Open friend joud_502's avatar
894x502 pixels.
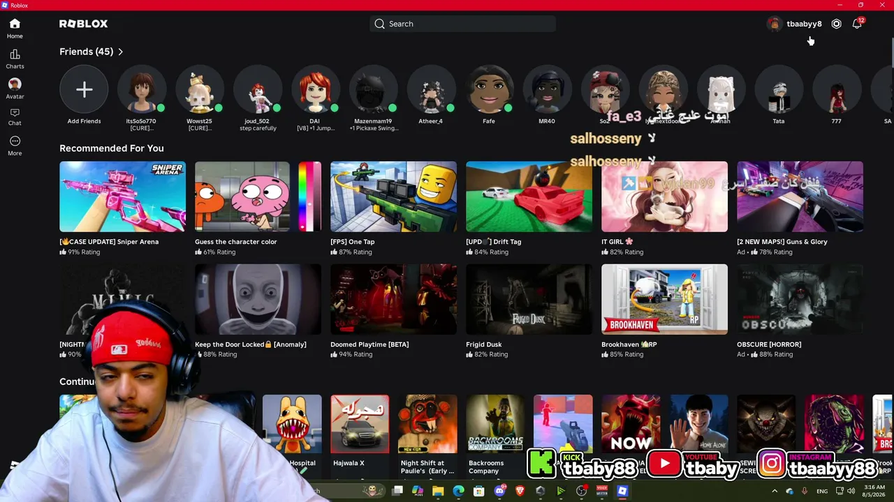click(258, 89)
